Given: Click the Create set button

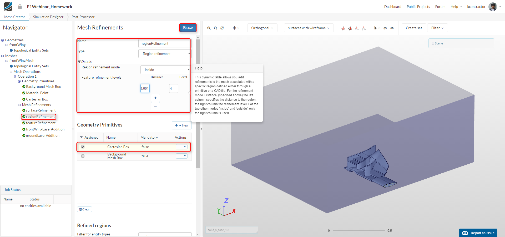Looking at the screenshot, I should pyautogui.click(x=414, y=28).
